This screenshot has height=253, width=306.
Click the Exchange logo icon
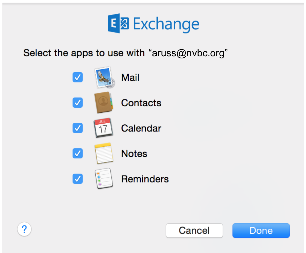[x=118, y=23]
